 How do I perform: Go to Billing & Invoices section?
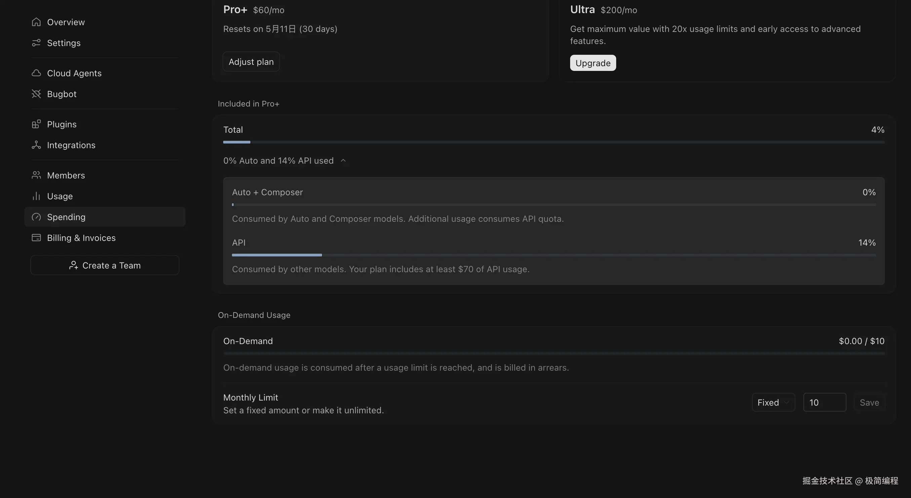(x=81, y=238)
